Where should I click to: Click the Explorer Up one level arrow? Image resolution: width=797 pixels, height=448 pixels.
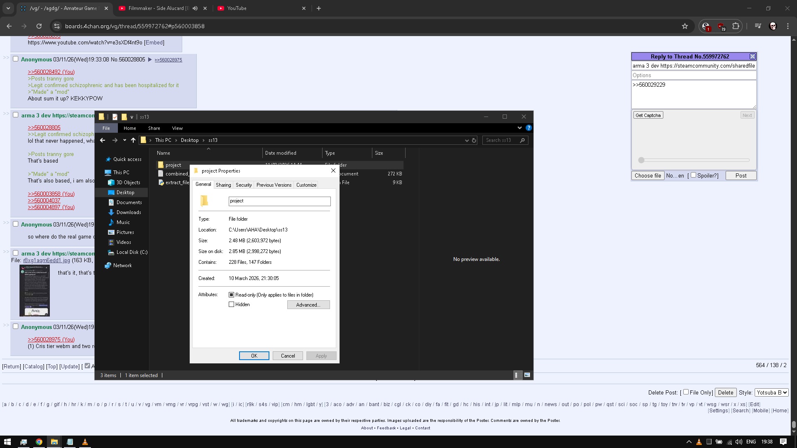click(x=133, y=140)
